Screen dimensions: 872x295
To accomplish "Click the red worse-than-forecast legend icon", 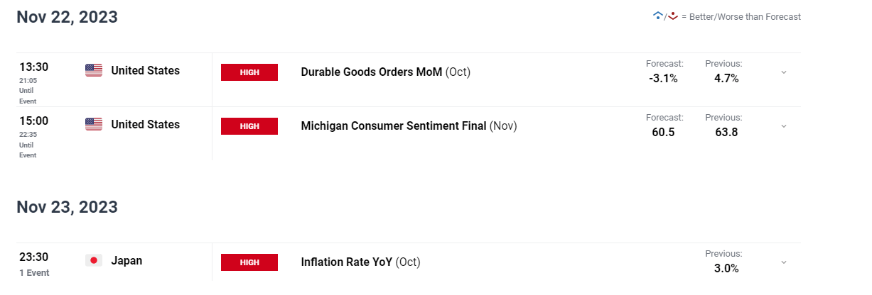I will click(x=672, y=16).
